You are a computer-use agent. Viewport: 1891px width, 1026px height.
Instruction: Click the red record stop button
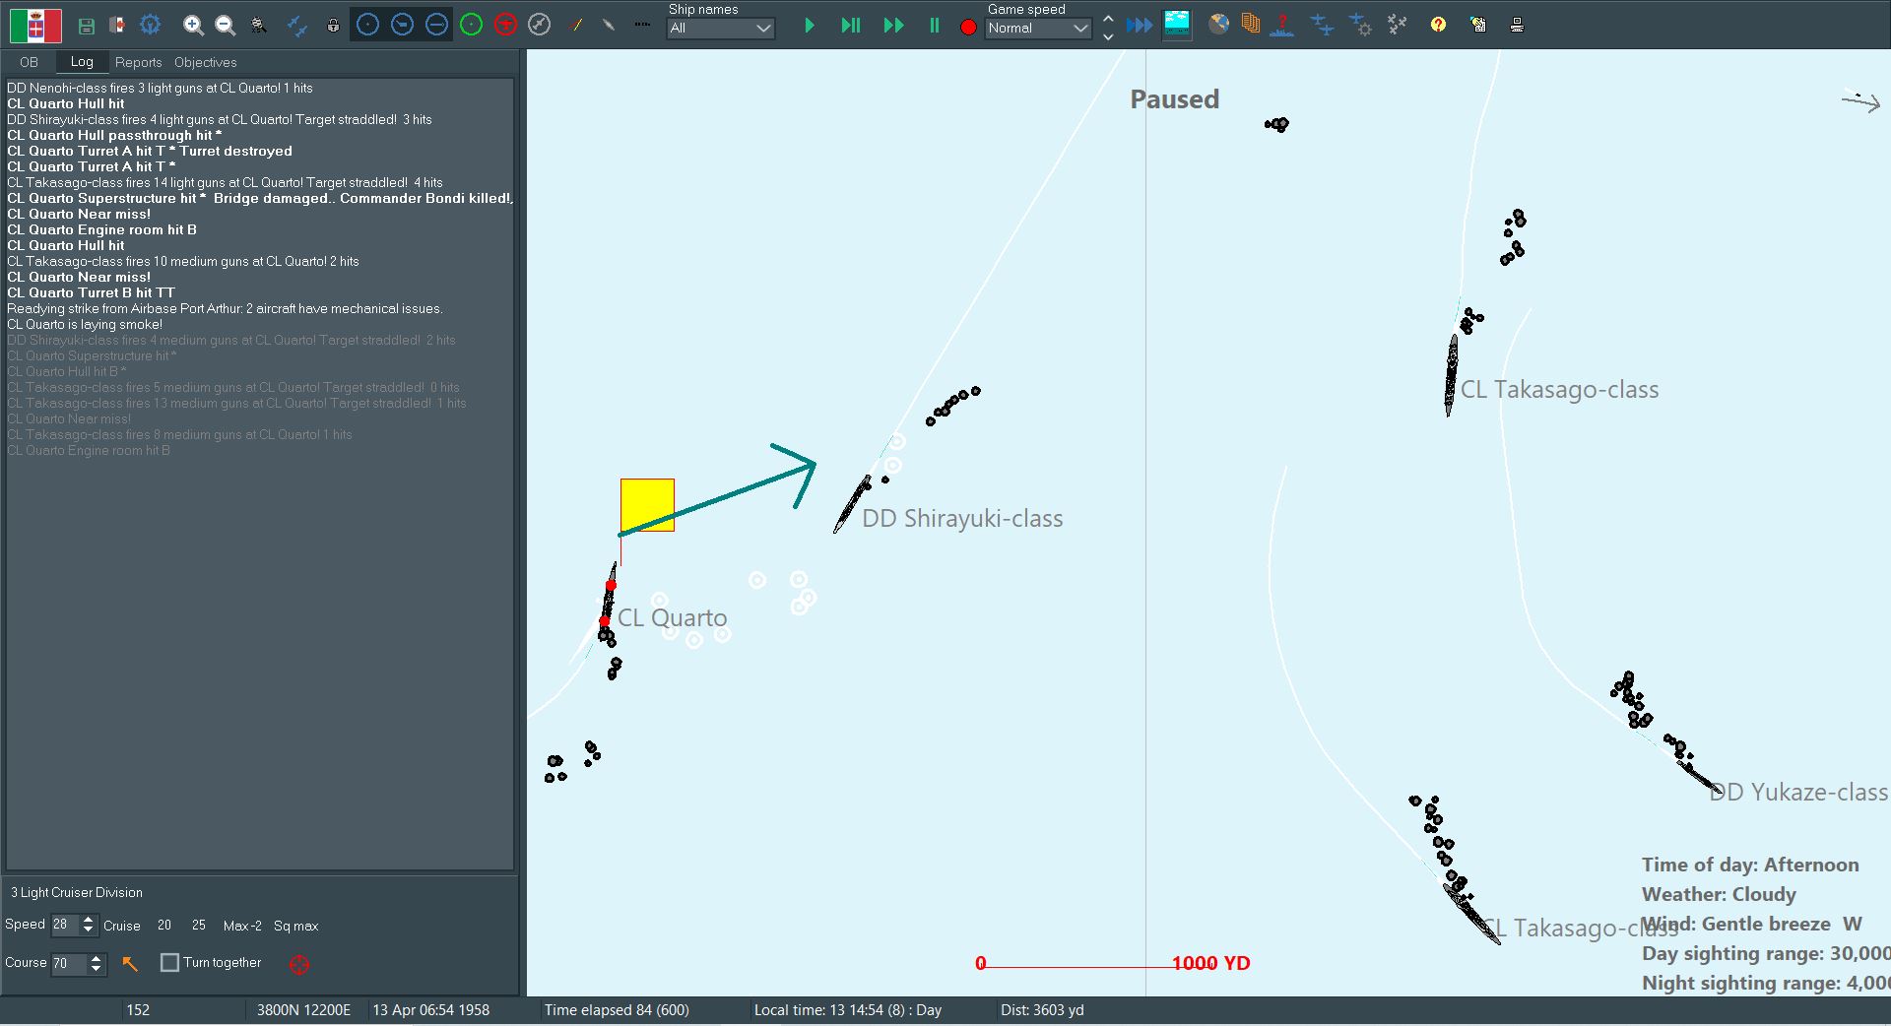click(968, 28)
